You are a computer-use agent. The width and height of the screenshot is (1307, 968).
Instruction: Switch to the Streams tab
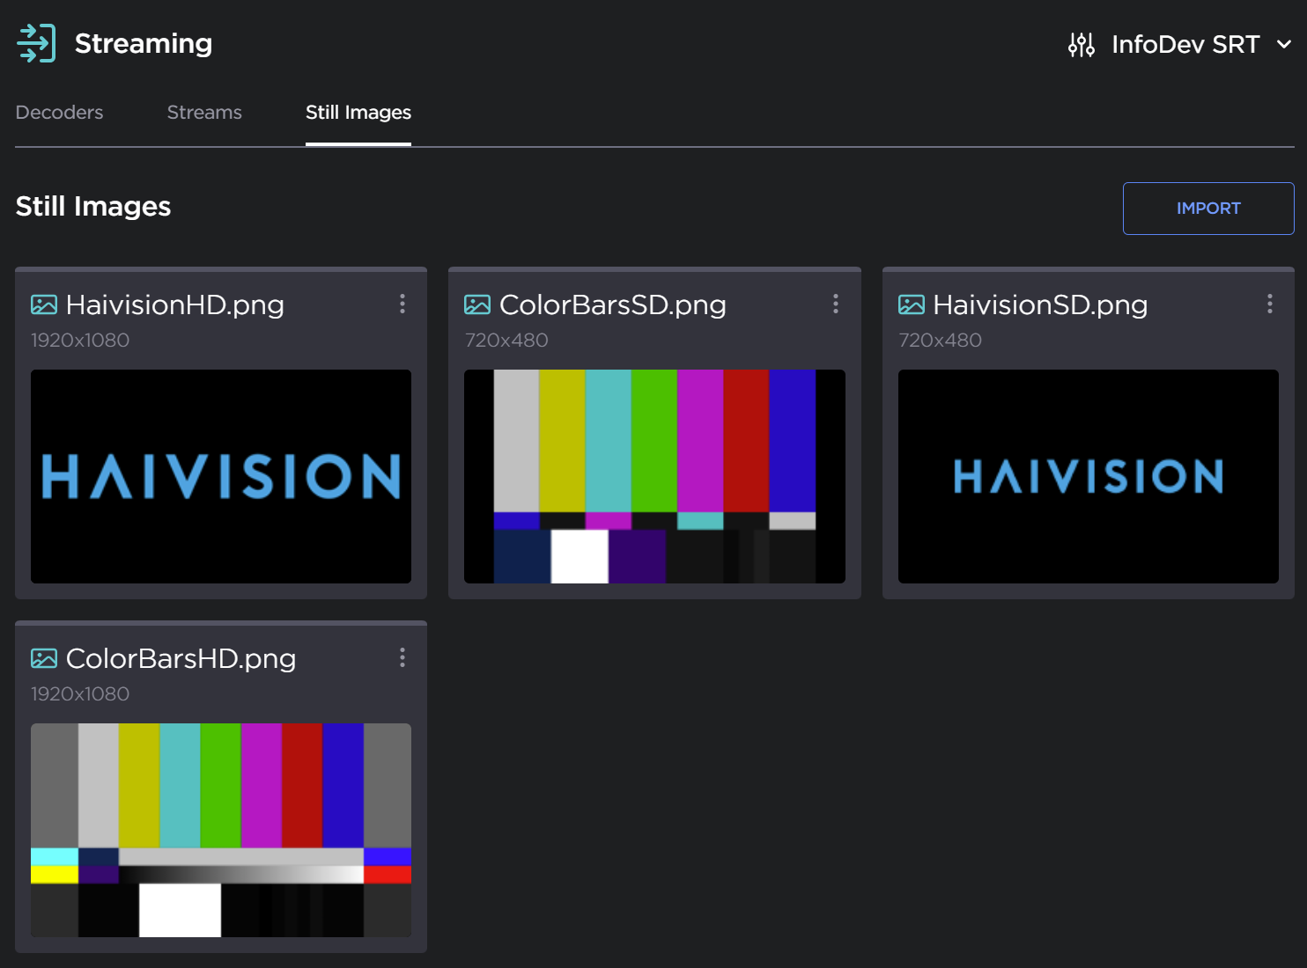[x=204, y=113]
